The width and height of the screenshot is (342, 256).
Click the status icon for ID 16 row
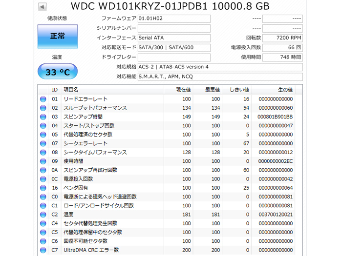[43, 188]
